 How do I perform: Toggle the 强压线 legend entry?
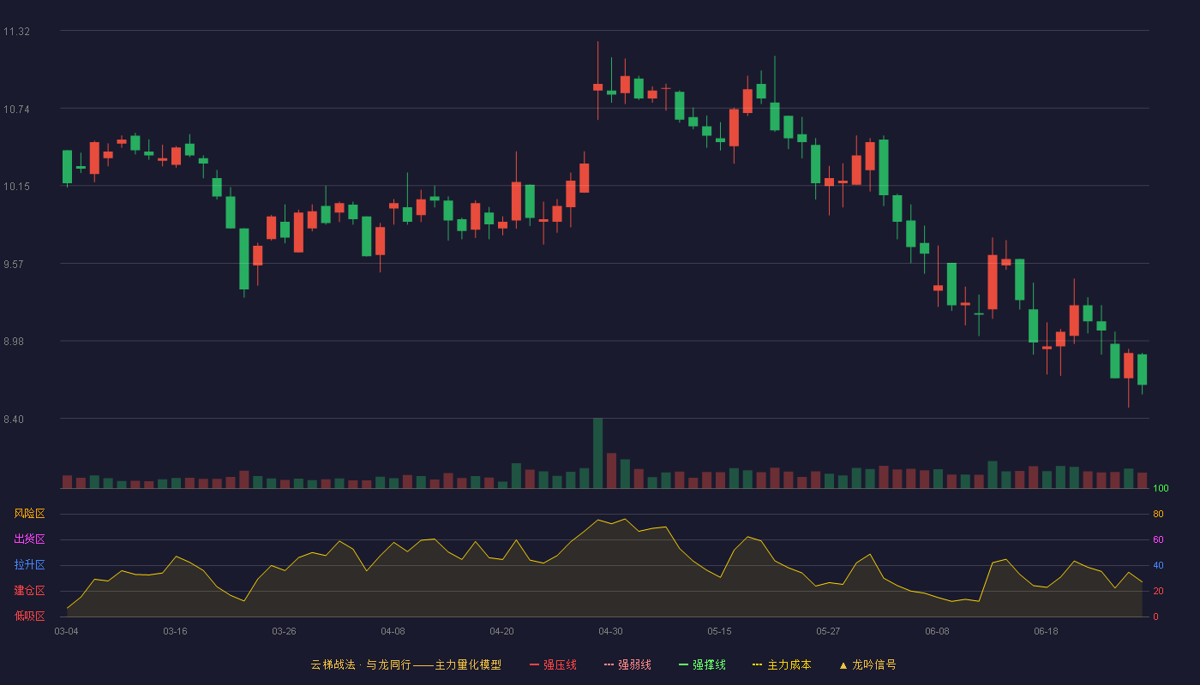click(553, 664)
